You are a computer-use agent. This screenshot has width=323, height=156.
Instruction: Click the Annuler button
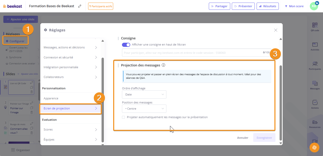tap(243, 138)
